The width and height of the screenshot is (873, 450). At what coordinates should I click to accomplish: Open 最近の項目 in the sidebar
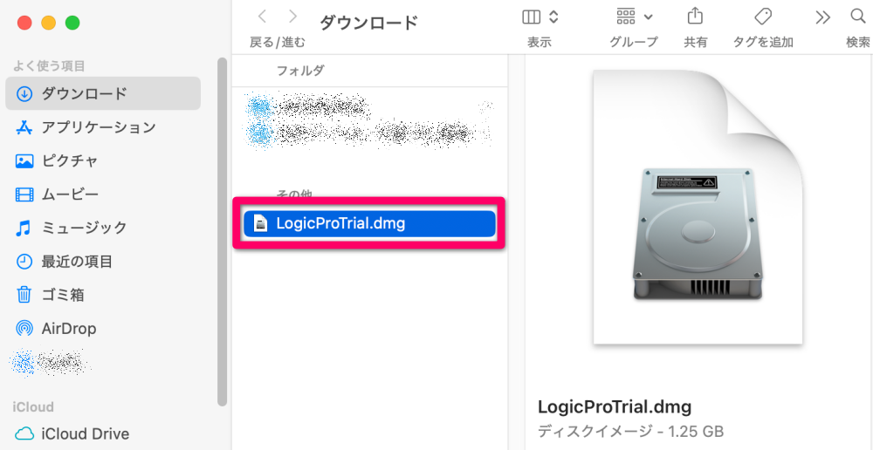click(x=103, y=261)
